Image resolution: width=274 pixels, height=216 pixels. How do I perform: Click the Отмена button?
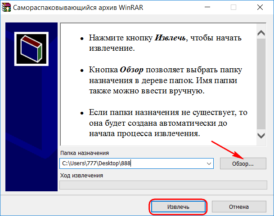pos(239,207)
